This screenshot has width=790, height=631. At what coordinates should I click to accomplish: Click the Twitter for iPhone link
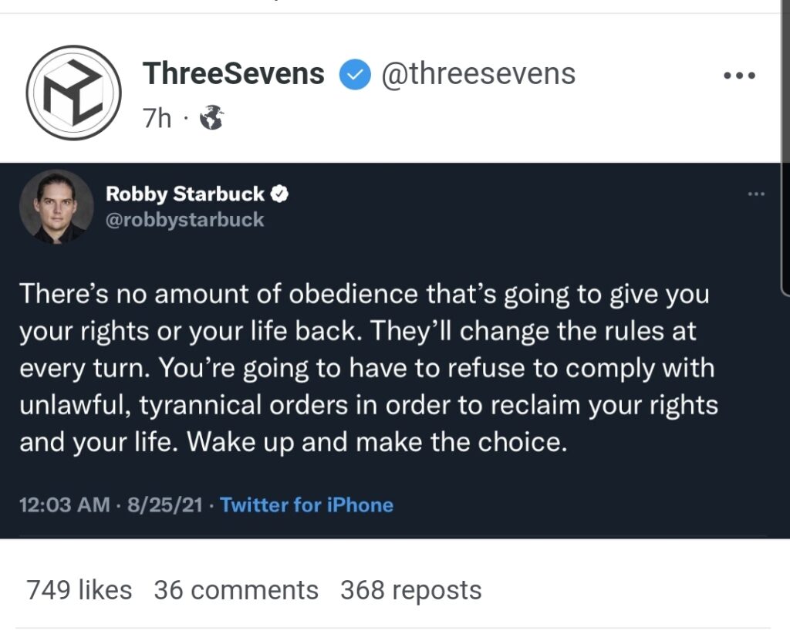[x=306, y=504]
